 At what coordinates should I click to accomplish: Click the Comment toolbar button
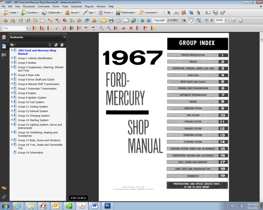149,13
